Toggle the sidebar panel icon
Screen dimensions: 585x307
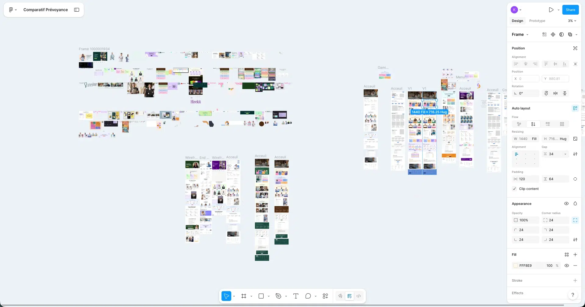coord(76,10)
